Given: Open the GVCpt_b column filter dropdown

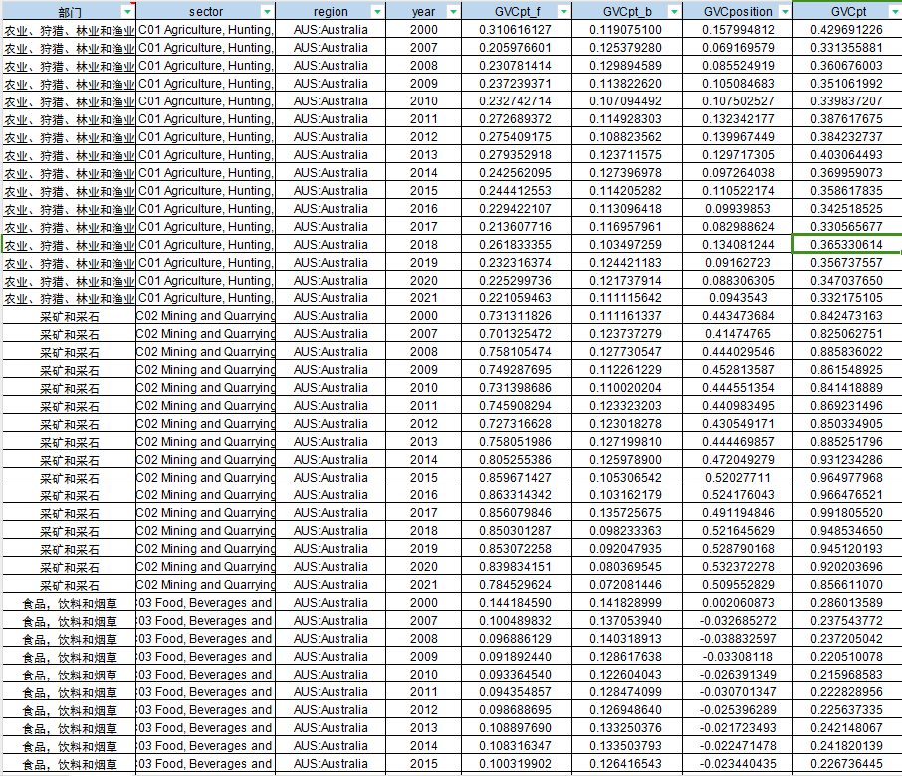Looking at the screenshot, I should [674, 11].
